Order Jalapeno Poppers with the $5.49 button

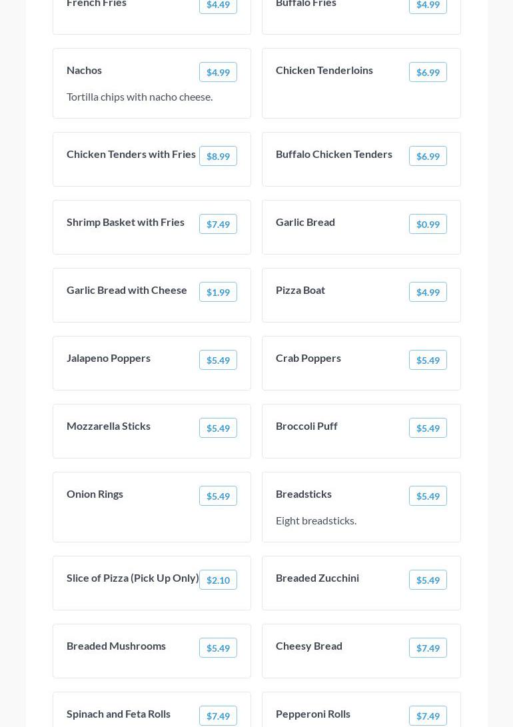[218, 360]
